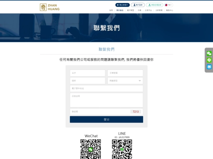Open the LINE icon in side panel
The image size is (213, 159).
point(209,60)
